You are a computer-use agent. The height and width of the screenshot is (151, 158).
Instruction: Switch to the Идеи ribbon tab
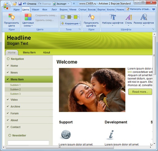coord(16,10)
